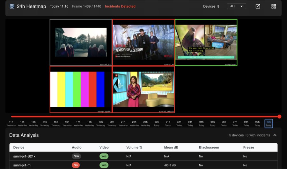Viewport: 287px width, 169px height.
Task: Collapse the Data Analysis panel chevron
Action: (x=275, y=135)
